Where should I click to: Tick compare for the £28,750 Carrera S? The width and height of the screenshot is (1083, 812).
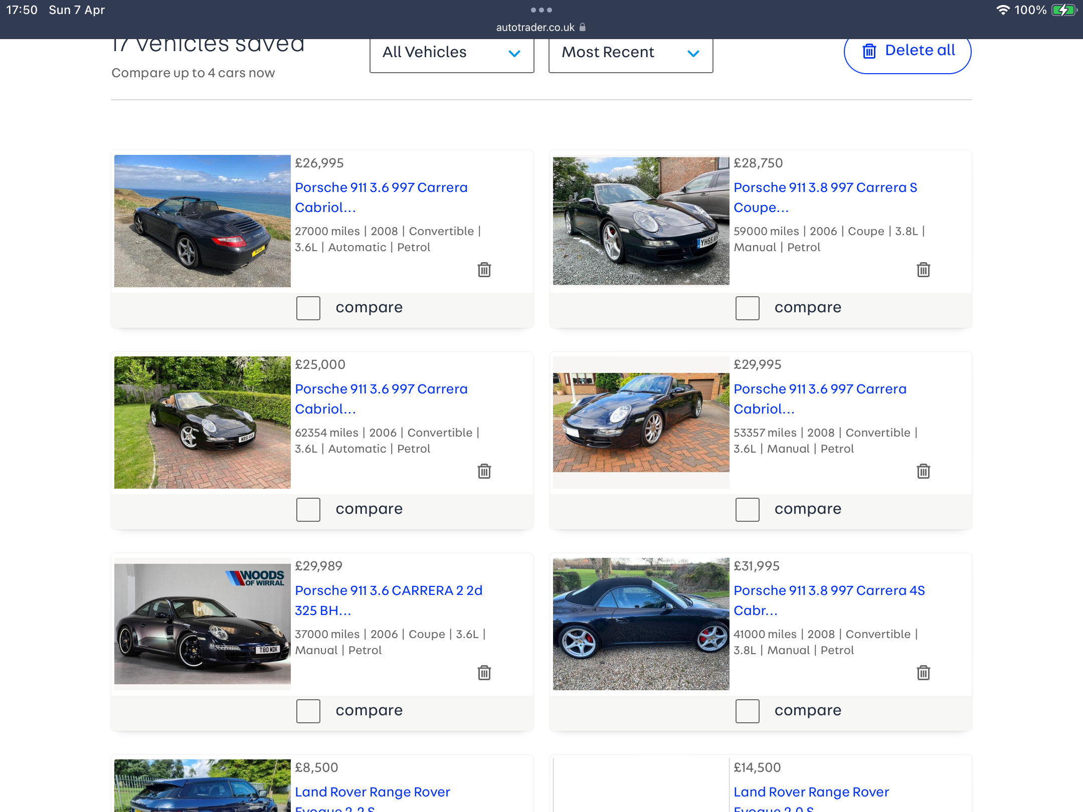pos(747,308)
